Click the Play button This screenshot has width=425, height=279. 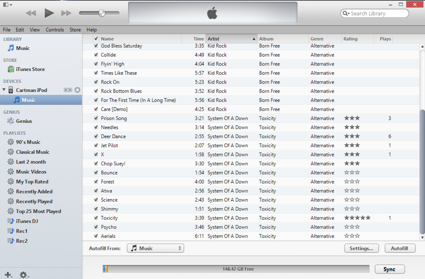pos(49,13)
